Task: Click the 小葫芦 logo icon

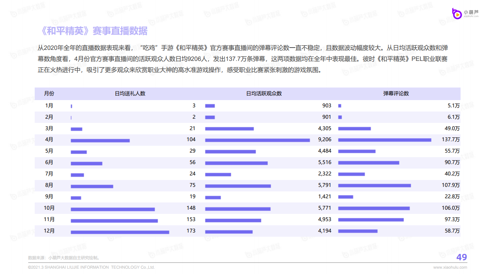Action: click(x=457, y=14)
